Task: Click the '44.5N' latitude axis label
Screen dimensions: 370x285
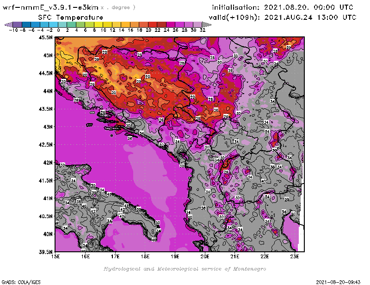Action: pyautogui.click(x=45, y=73)
